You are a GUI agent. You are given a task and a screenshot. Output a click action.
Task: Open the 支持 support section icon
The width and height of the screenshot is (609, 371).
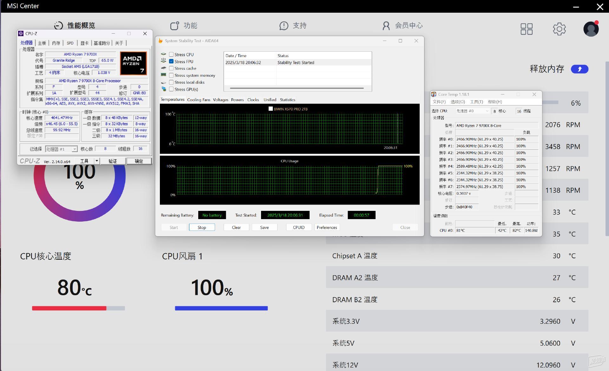point(284,26)
